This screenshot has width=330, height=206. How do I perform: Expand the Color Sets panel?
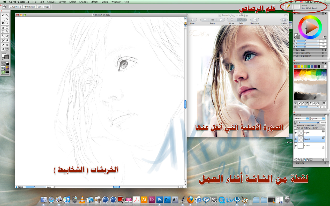point(294,50)
